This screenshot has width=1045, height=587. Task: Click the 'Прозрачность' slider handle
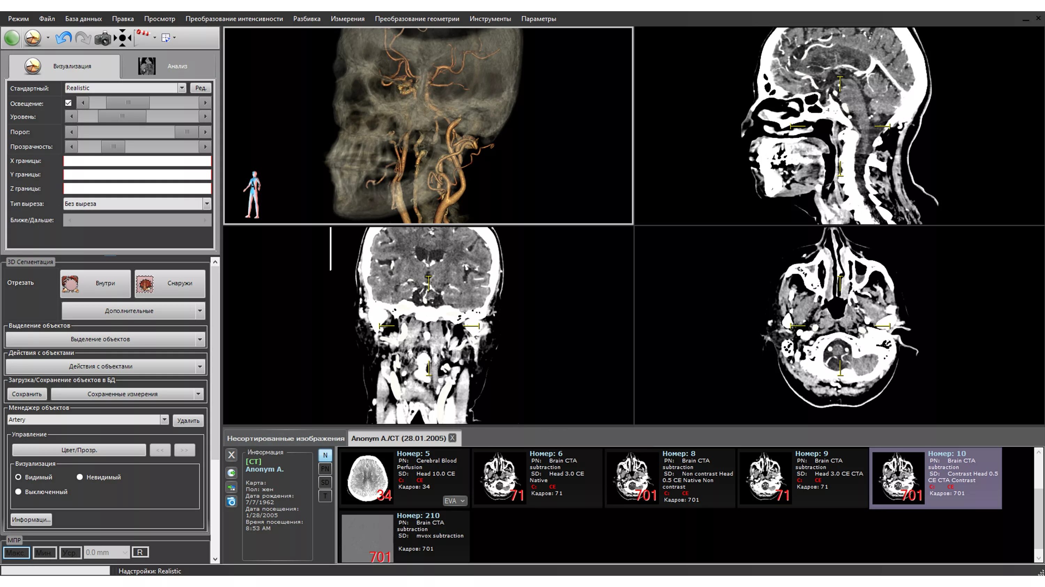pos(113,147)
